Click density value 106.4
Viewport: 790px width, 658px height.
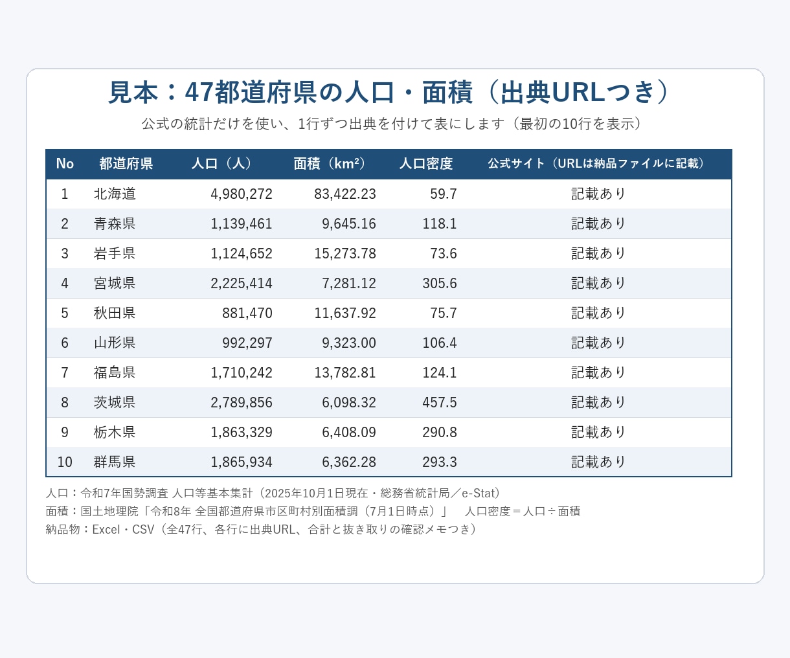click(440, 343)
